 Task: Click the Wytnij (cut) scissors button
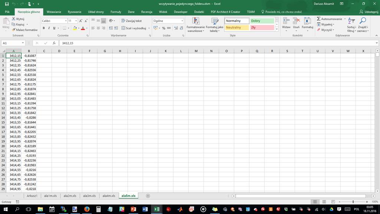coord(18,19)
